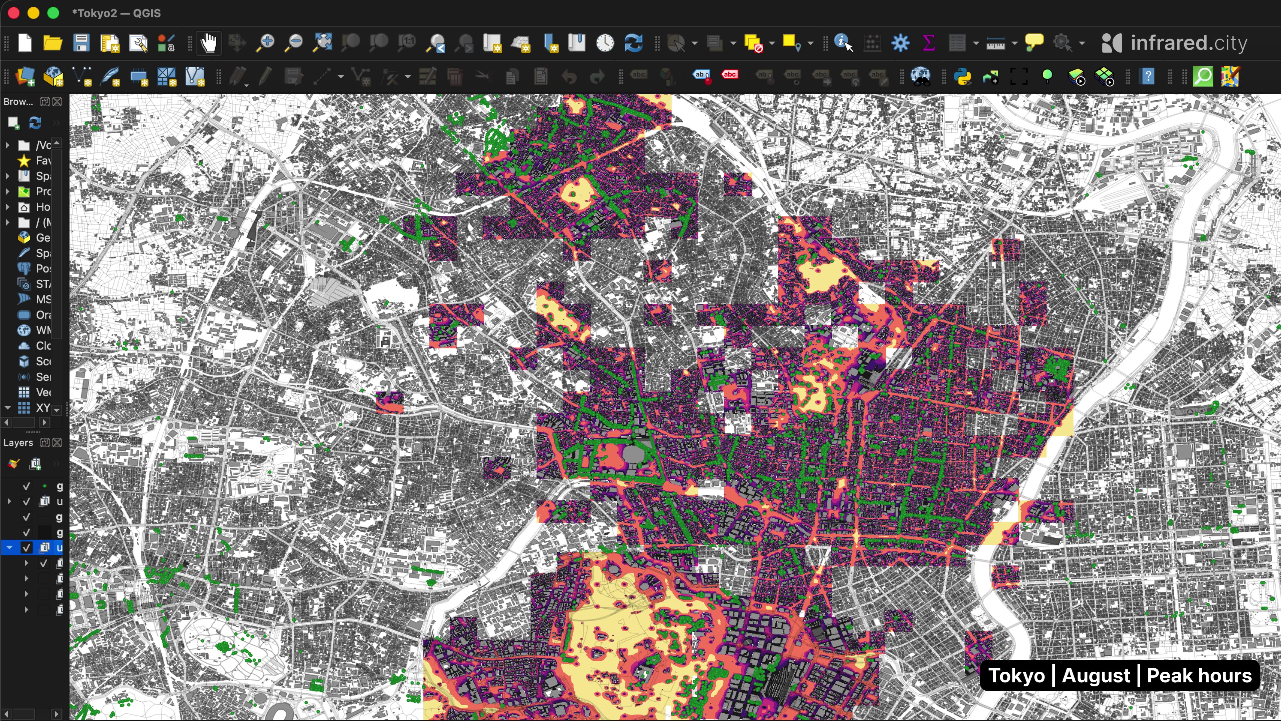Show statistical summary Sigma icon
This screenshot has width=1281, height=721.
928,43
